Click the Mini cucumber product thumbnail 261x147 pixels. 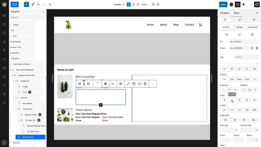coord(65,86)
